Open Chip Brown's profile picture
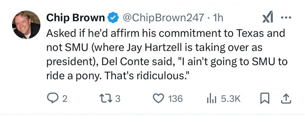 pyautogui.click(x=26, y=25)
